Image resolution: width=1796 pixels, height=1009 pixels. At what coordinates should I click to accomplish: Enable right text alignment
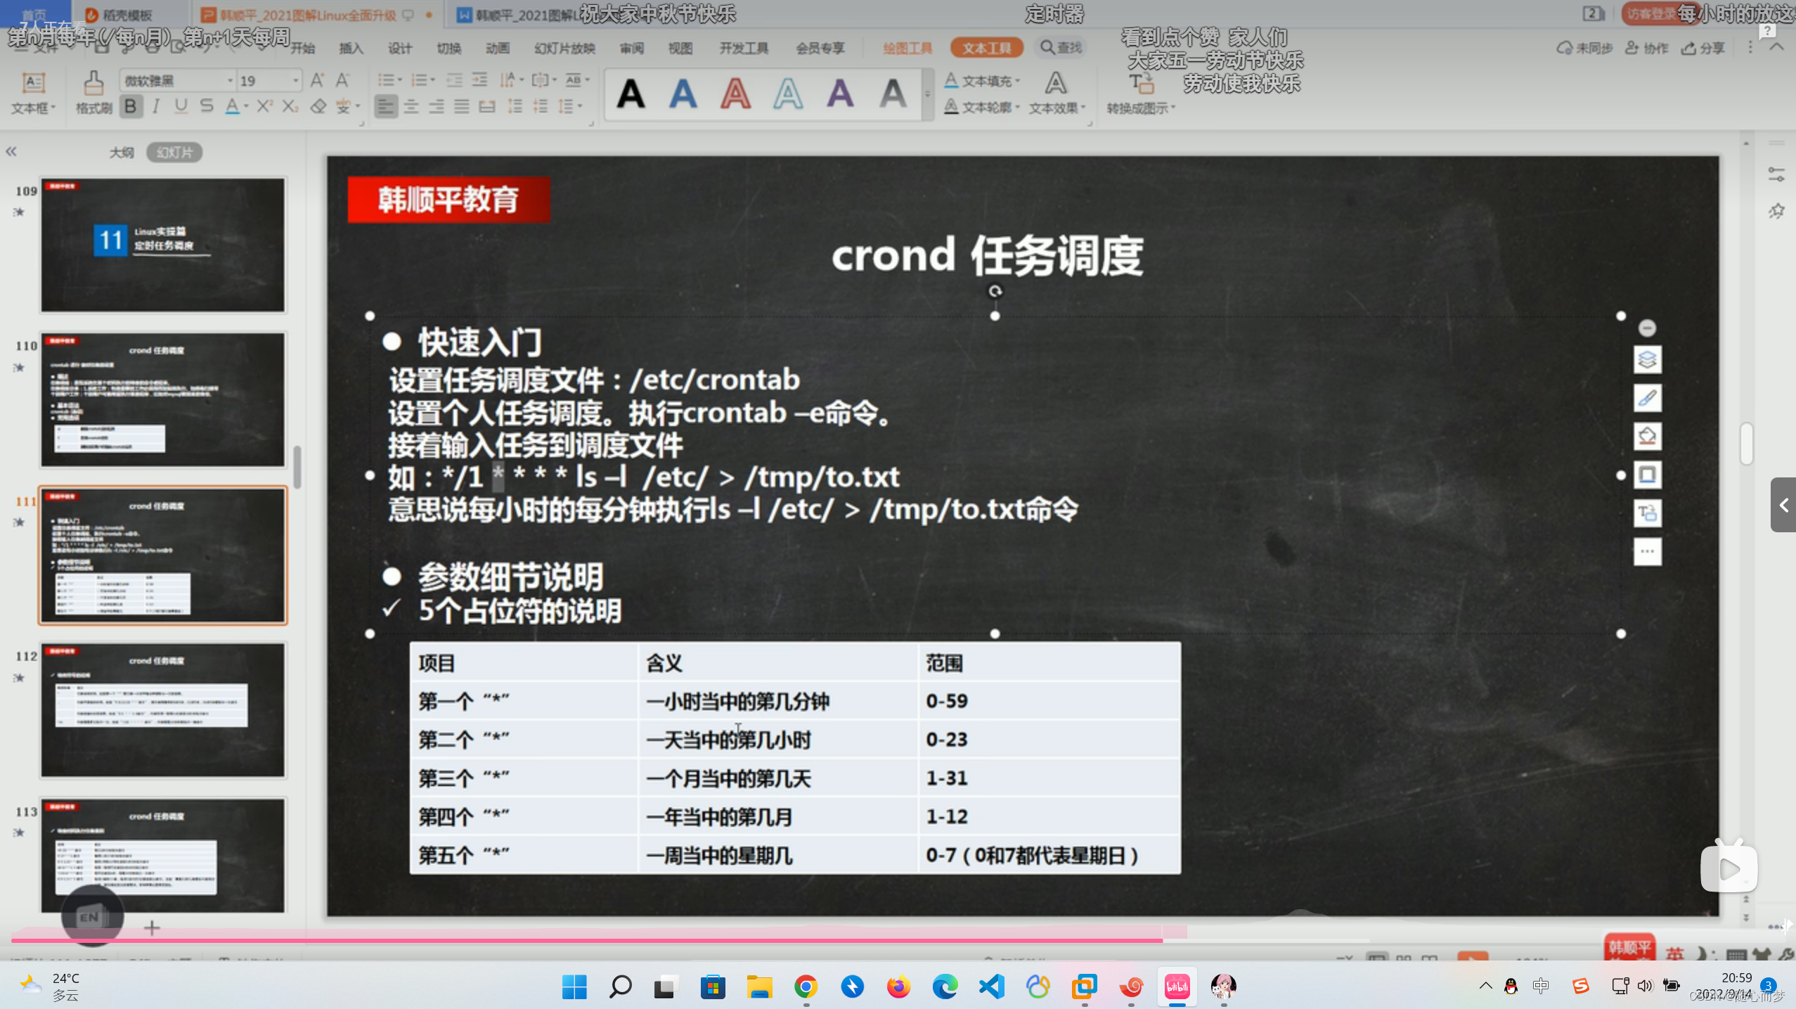437,107
